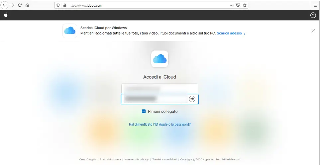
Task: Open the Crea ID Apple link
Action: tap(87, 159)
